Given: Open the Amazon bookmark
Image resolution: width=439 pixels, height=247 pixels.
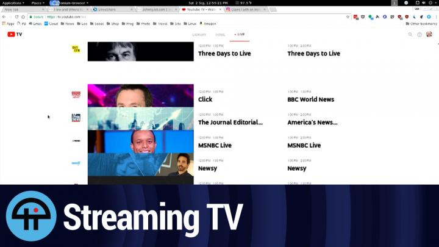Looking at the screenshot, I should click(208, 24).
